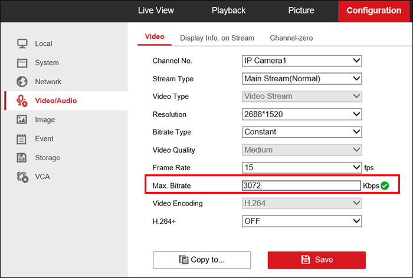The image size is (413, 278).
Task: Click the Max. Bitrate label
Action: pos(172,186)
